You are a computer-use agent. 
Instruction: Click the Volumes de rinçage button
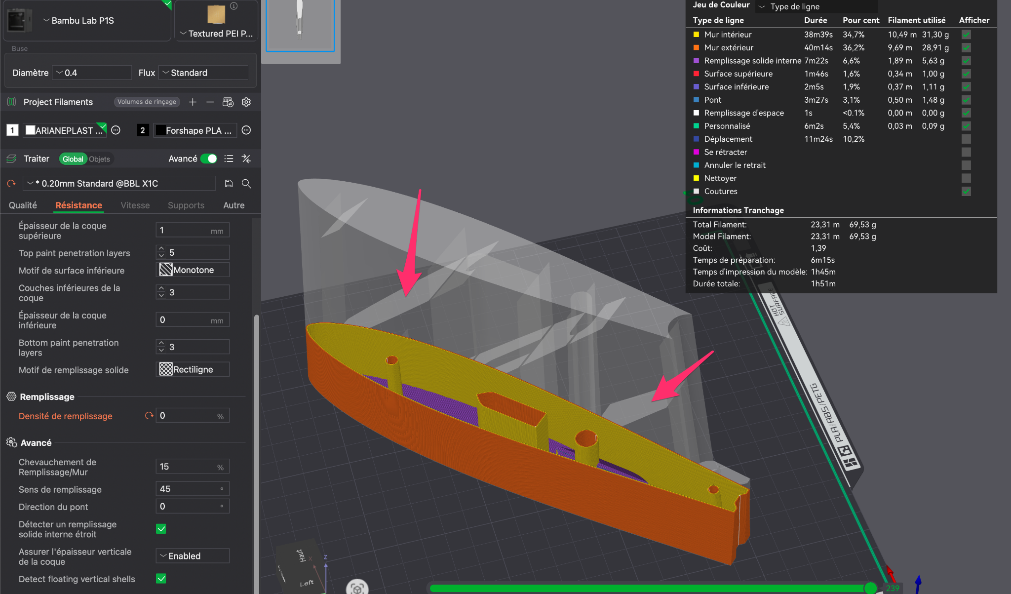point(147,102)
